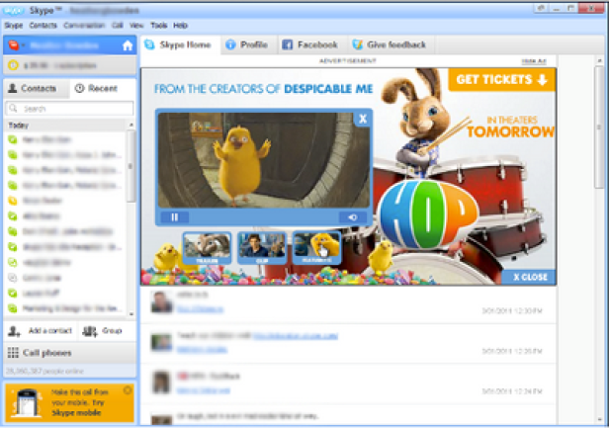Switch to the Profile tab
Screen dimensions: 609x428
point(247,44)
